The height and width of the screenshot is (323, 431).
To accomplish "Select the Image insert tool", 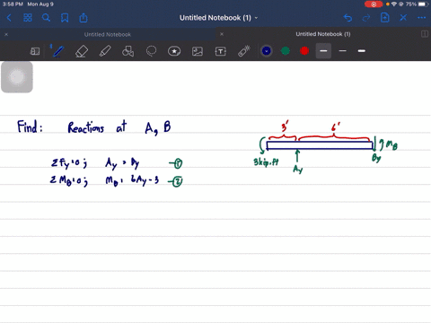I will coord(198,51).
